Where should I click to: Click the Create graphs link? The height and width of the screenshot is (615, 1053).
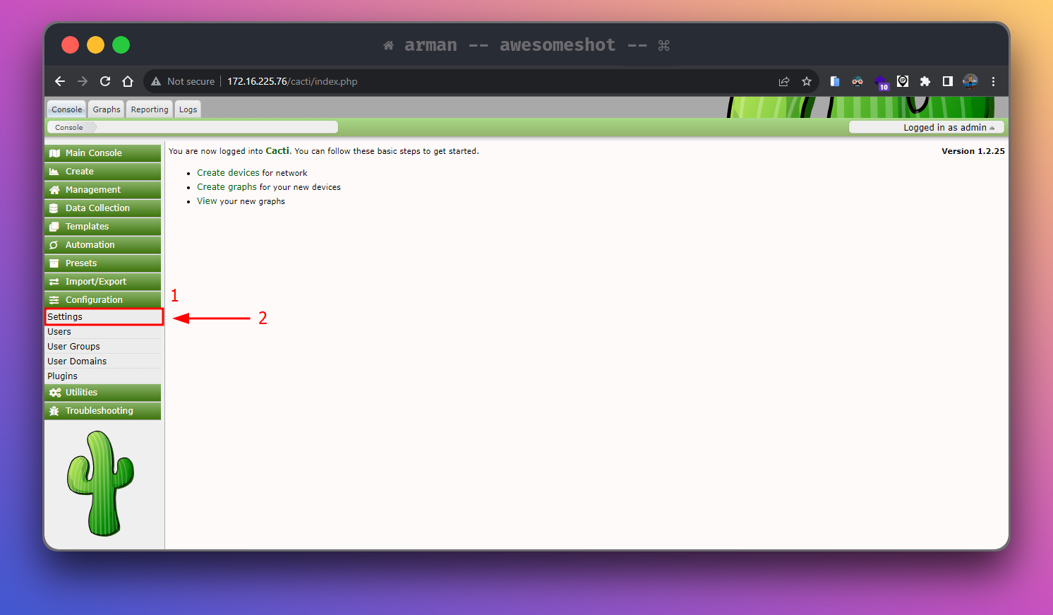click(x=227, y=187)
